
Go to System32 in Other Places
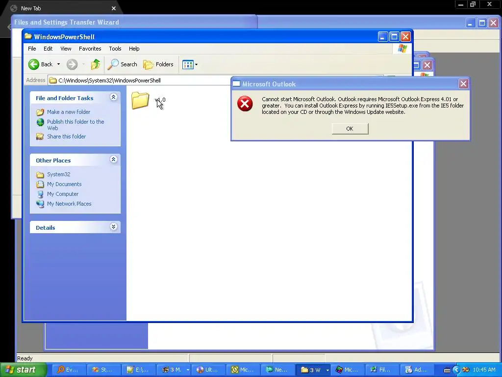tap(59, 174)
